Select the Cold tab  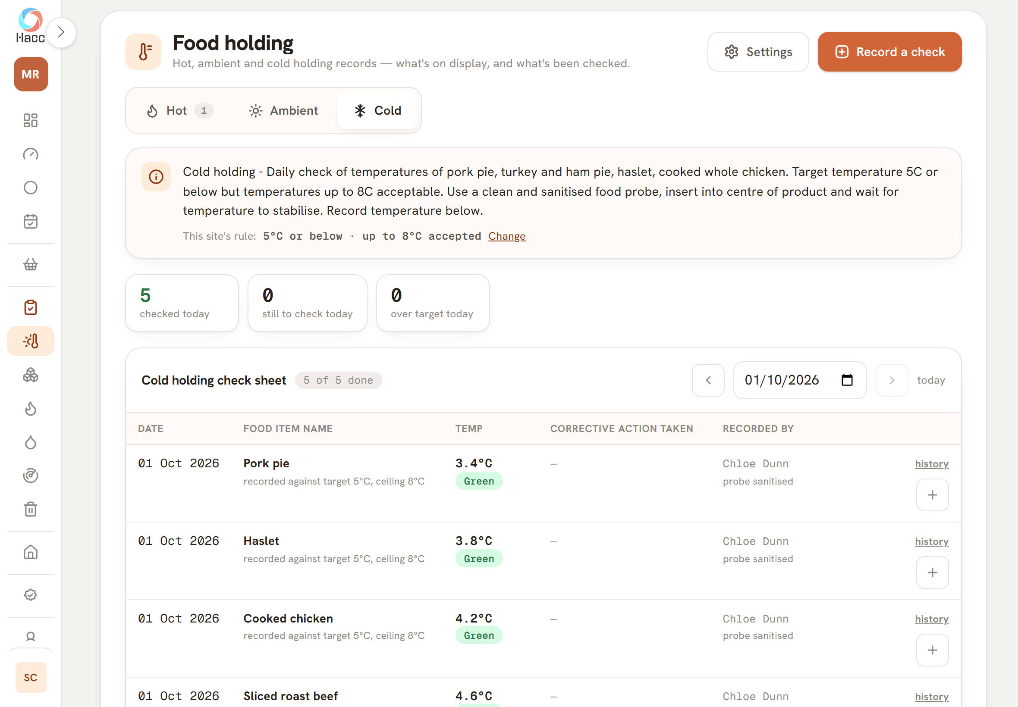(x=377, y=110)
